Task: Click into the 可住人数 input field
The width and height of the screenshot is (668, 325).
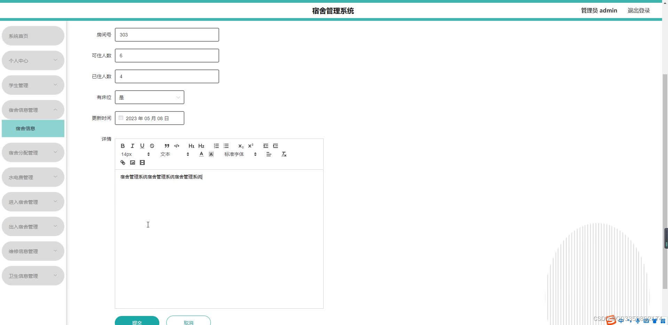Action: (x=167, y=56)
